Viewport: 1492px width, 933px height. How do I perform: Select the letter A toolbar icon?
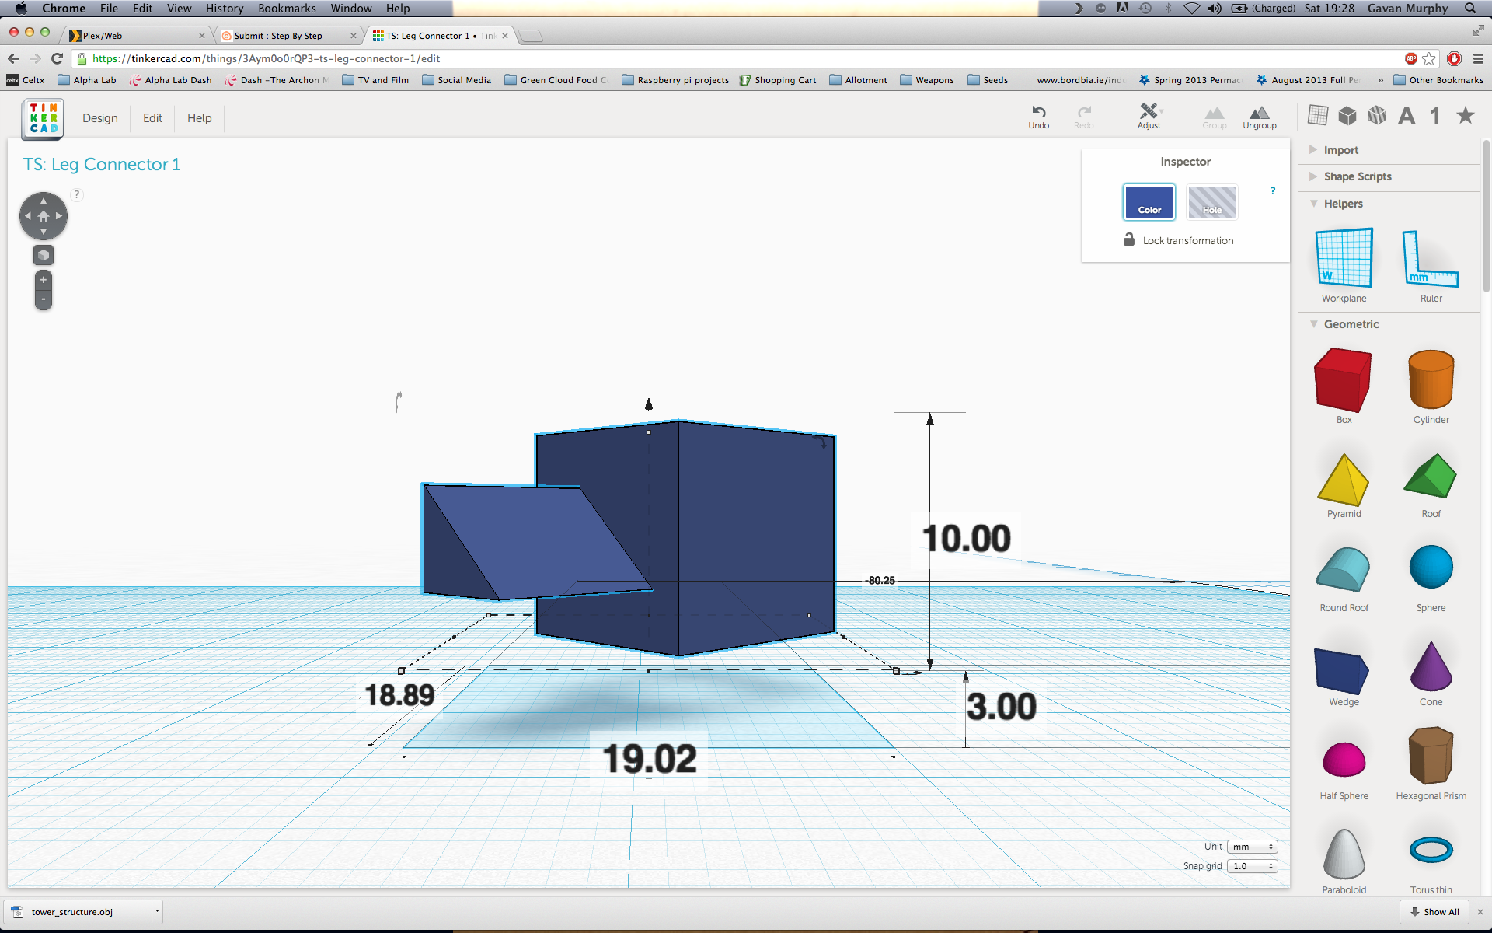click(x=1407, y=116)
